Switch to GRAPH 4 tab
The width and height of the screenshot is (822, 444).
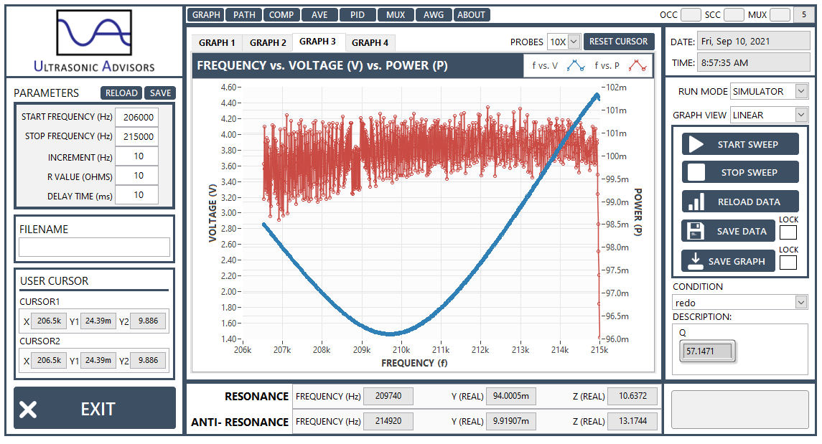(370, 42)
